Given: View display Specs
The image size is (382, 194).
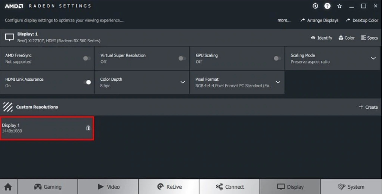Looking at the screenshot, I should (369, 38).
